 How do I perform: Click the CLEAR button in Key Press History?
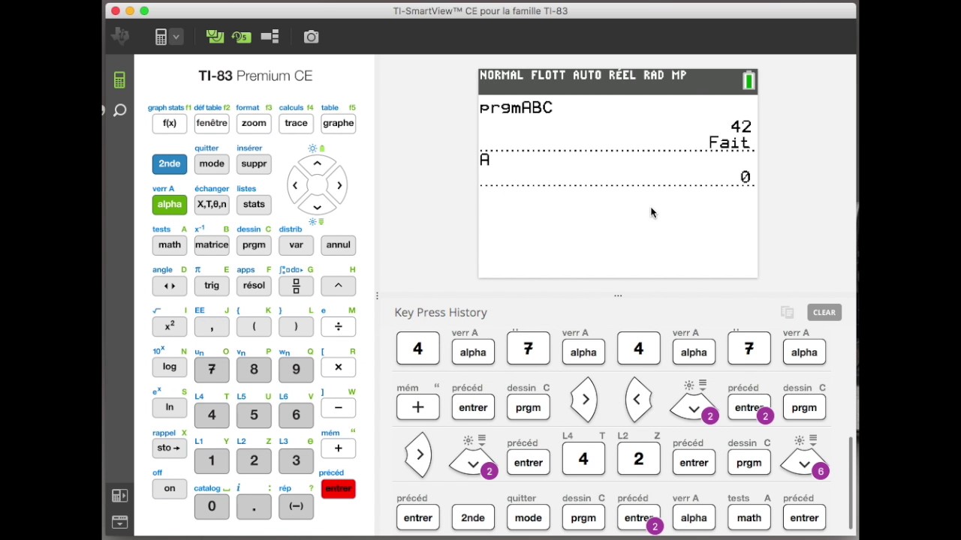824,313
